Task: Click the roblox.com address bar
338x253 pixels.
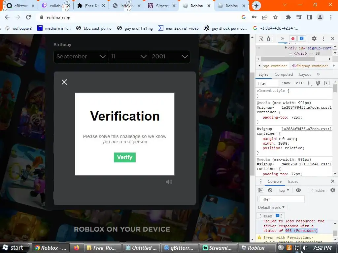Action: coord(138,17)
